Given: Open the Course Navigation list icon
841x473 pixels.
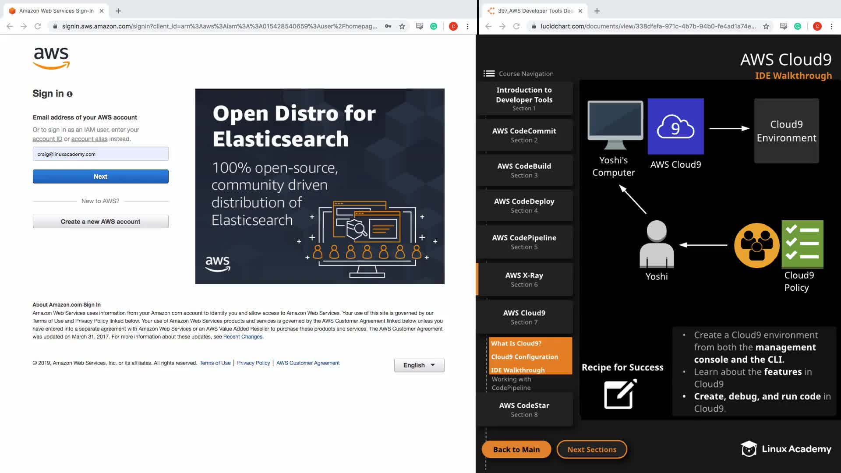Looking at the screenshot, I should tap(489, 74).
